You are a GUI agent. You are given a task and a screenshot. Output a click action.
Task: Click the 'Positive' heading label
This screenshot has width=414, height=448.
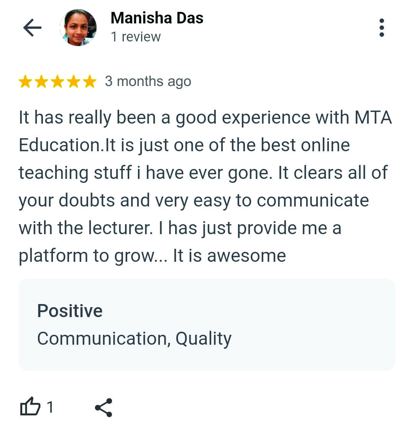coord(70,311)
